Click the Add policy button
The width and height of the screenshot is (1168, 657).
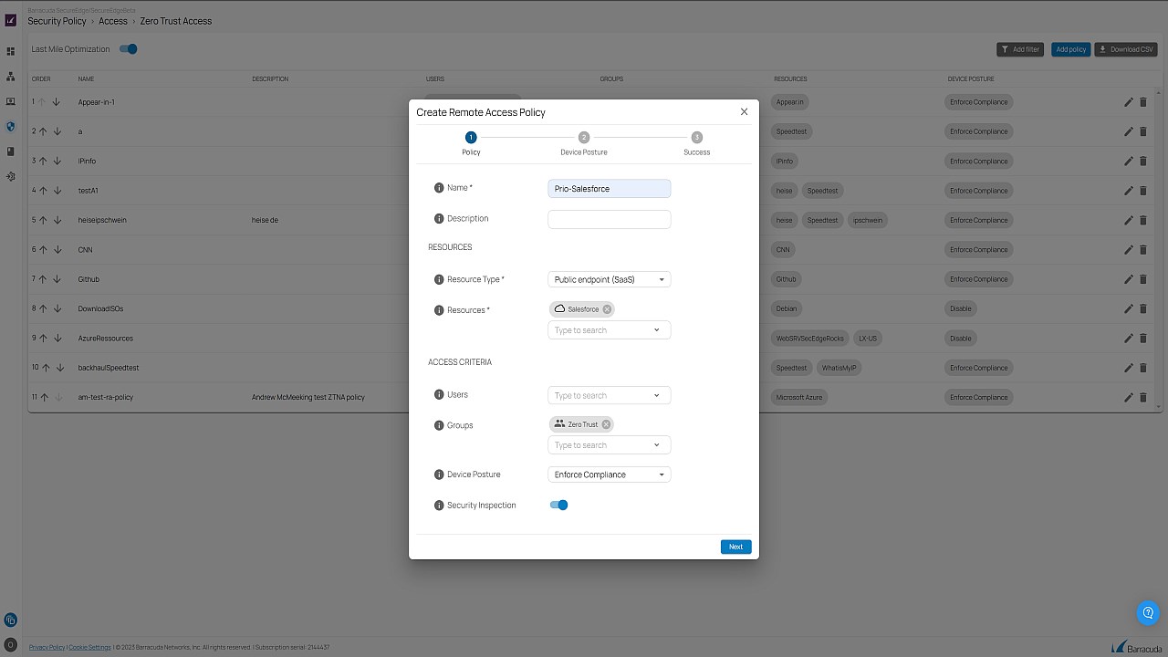click(1070, 49)
